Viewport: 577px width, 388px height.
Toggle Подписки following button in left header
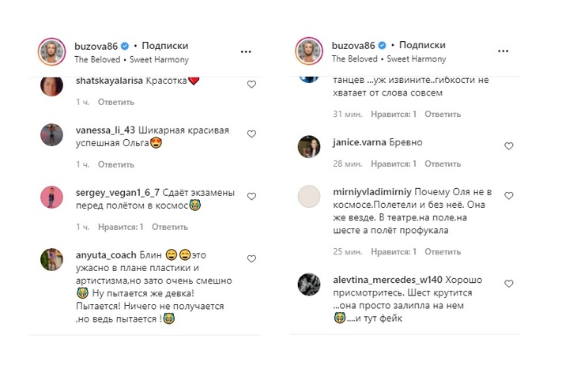coord(165,46)
